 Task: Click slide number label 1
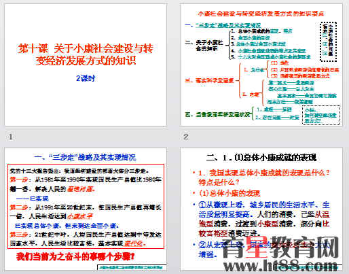10,137
